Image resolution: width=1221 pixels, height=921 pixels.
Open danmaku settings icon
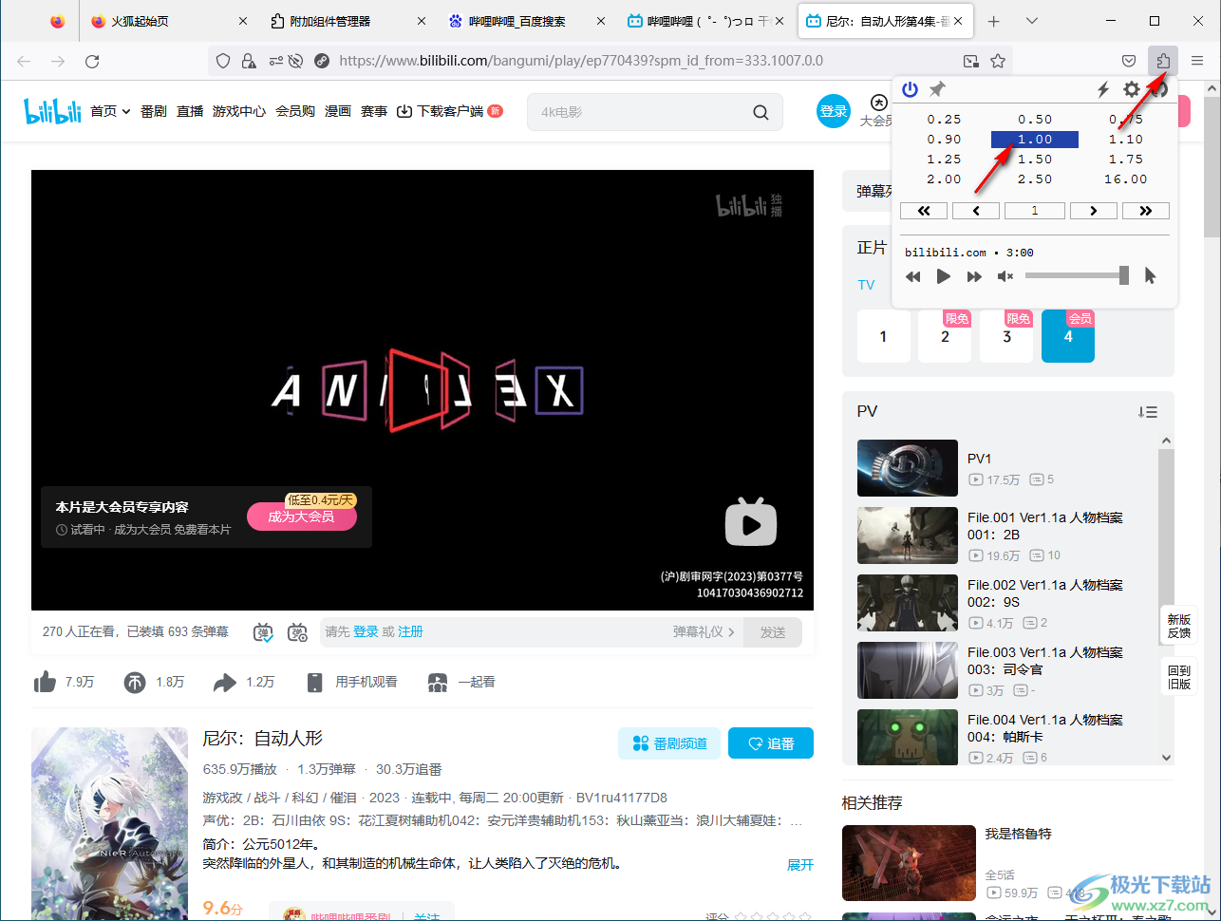tap(297, 631)
